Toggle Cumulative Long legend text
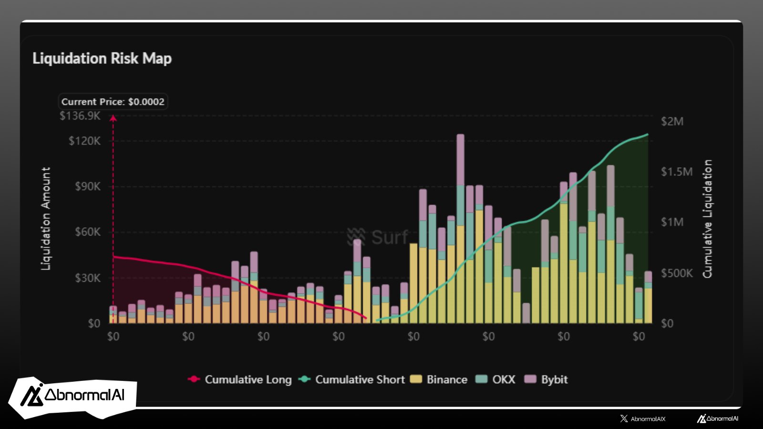Image resolution: width=763 pixels, height=429 pixels. pos(248,379)
